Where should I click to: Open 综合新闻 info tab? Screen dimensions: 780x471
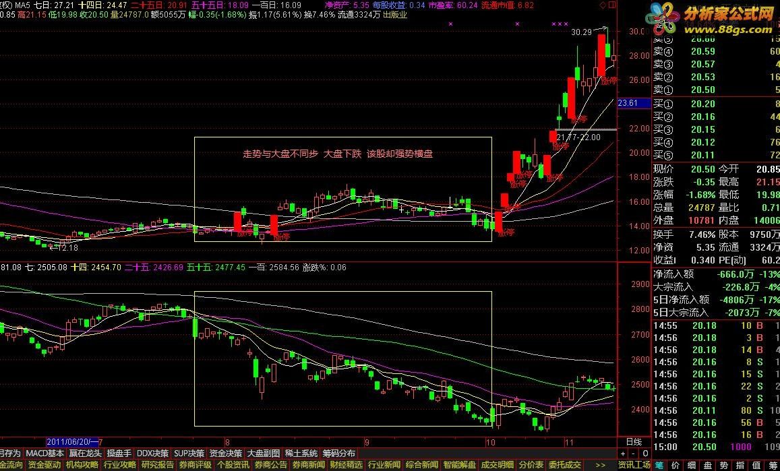click(422, 465)
